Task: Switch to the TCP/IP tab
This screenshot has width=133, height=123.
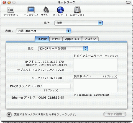Action: (x=42, y=39)
